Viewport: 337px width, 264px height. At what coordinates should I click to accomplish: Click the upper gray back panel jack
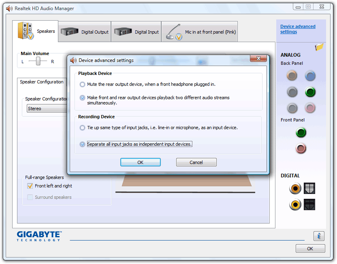292,92
